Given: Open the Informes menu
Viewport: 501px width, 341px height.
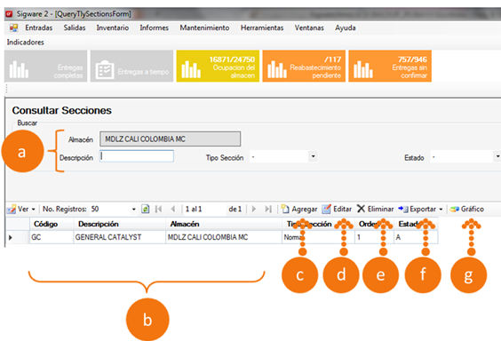Looking at the screenshot, I should 154,28.
